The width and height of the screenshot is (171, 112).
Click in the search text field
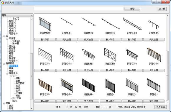[x=78, y=9]
